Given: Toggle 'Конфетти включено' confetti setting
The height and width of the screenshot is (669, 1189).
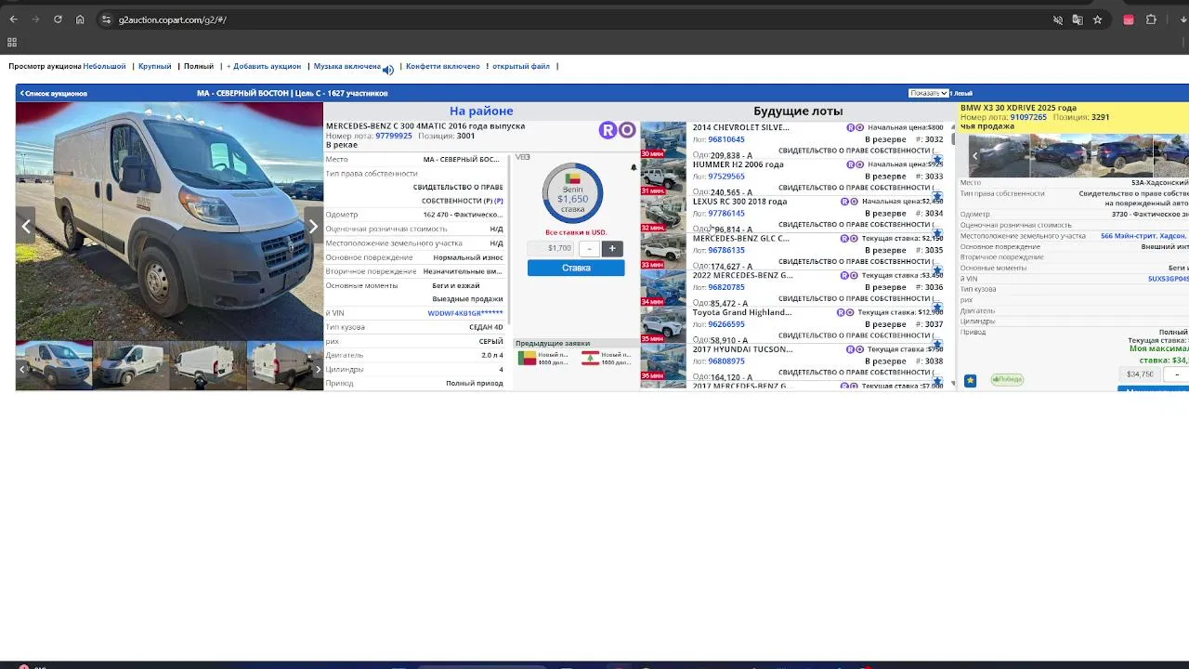Looking at the screenshot, I should pyautogui.click(x=443, y=66).
